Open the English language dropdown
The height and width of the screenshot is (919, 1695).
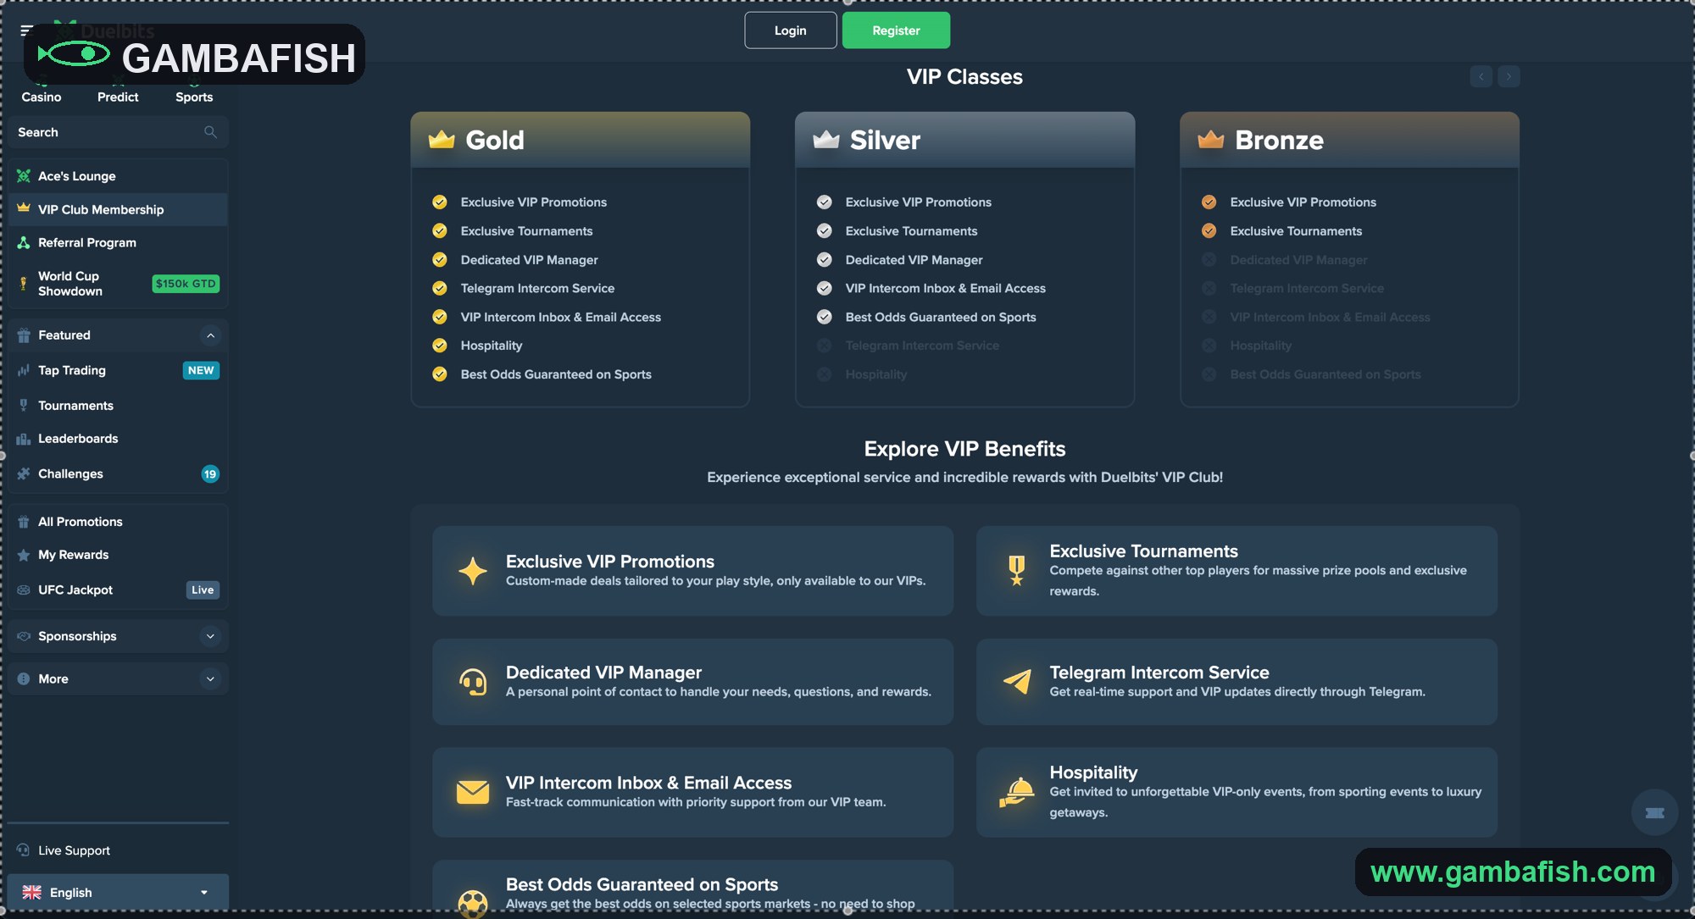(118, 892)
